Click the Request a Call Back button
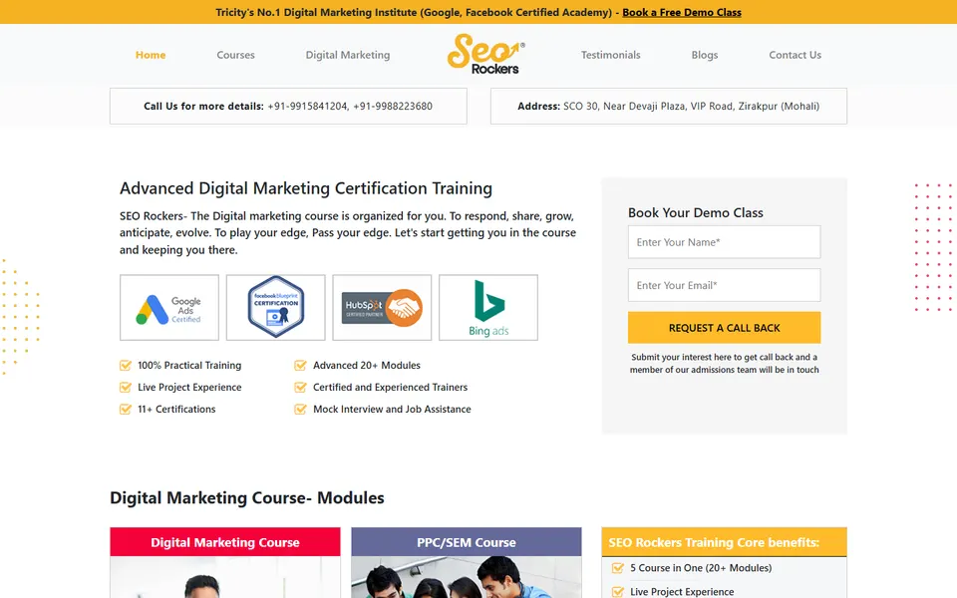Screen dimensions: 957x598 tap(724, 328)
